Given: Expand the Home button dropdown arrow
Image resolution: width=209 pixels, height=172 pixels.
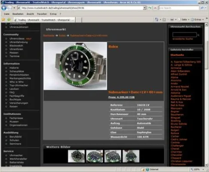Looking at the screenshot, I should 160,20.
